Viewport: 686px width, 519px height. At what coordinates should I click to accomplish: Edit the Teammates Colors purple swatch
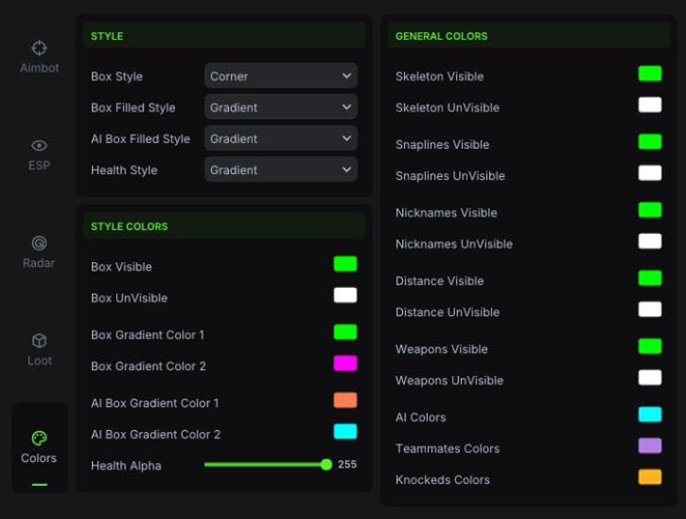pyautogui.click(x=650, y=446)
